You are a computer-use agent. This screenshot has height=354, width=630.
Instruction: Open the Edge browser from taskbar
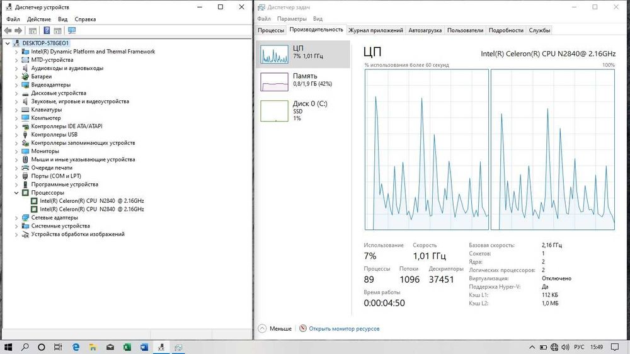click(x=76, y=347)
